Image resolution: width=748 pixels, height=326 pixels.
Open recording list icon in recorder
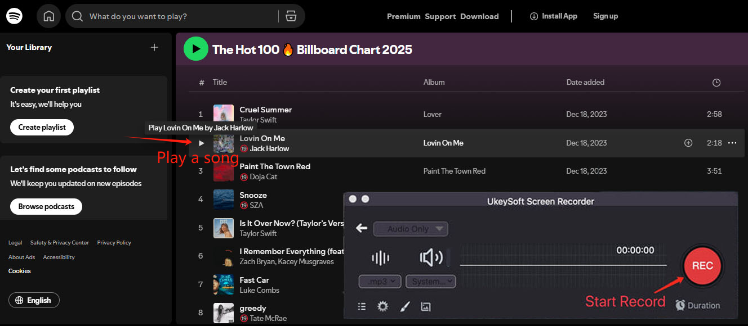(362, 306)
